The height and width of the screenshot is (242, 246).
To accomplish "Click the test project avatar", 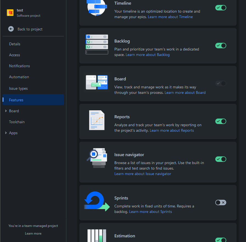I will [x=10, y=12].
